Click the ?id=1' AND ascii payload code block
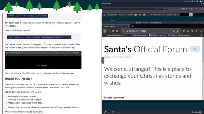Screen dimensions: 204x114 [x=39, y=37]
